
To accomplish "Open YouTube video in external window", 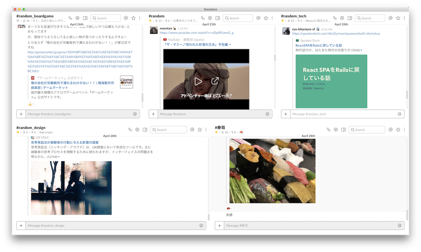I will [215, 81].
